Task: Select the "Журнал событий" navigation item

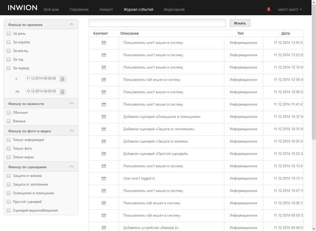Action: click(139, 9)
